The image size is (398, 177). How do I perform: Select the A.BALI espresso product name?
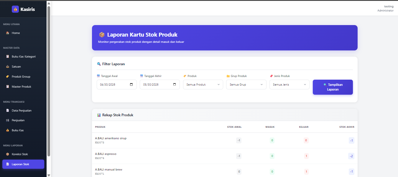(x=106, y=154)
